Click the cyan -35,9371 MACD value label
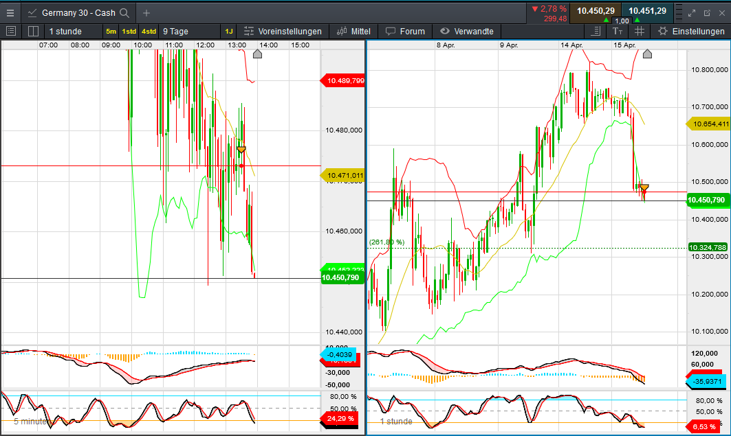This screenshot has width=731, height=436. 707,382
